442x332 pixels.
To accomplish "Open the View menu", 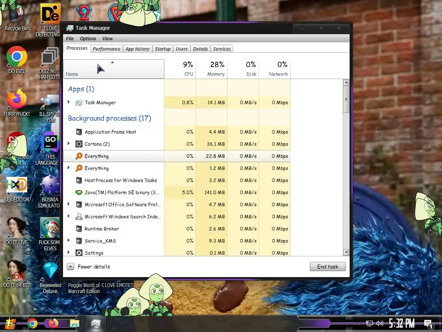I will click(x=107, y=38).
